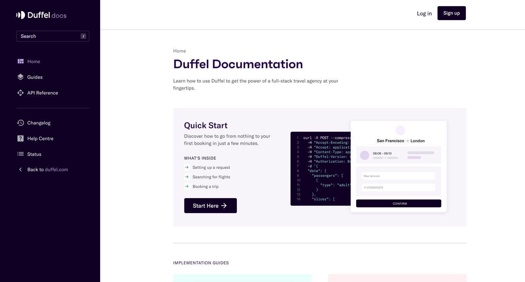Click the 08:06 - 06:10 flight time
The width and height of the screenshot is (525, 282).
point(382,153)
